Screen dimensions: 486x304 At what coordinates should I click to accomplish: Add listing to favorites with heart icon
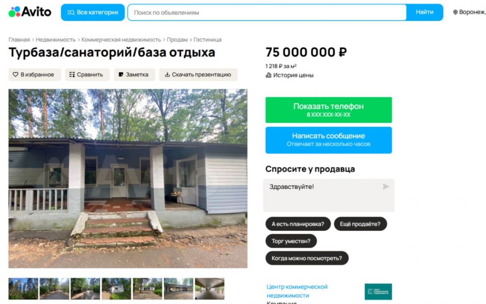[x=34, y=75]
